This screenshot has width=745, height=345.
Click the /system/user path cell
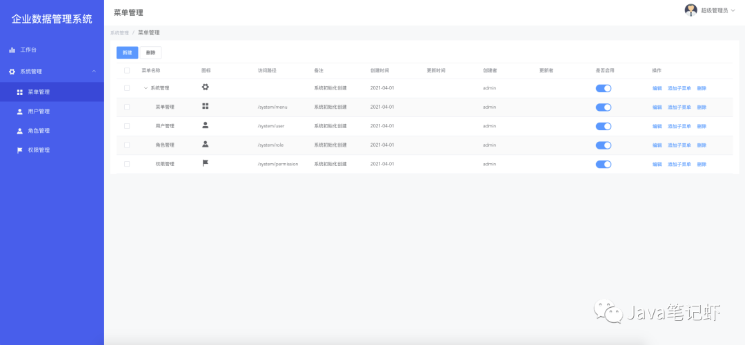[x=271, y=126]
